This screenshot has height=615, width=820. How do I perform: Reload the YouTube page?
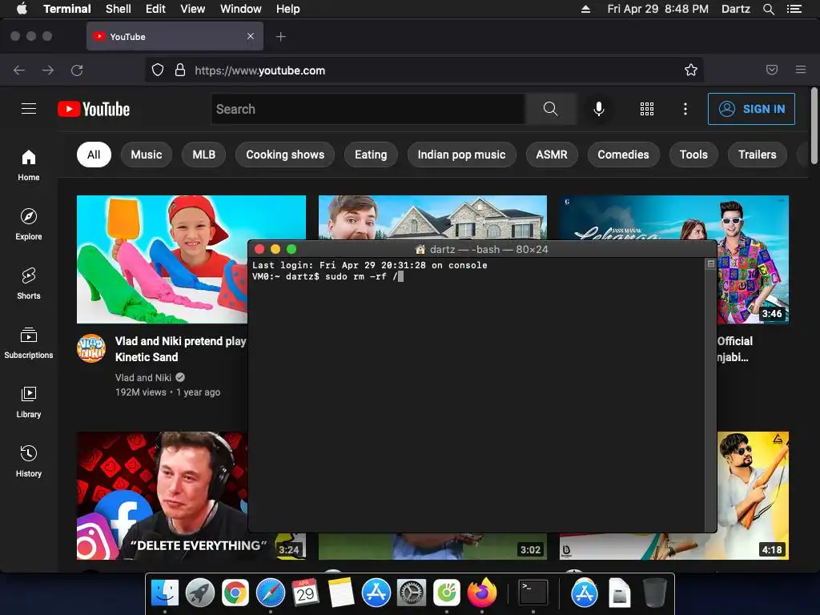tap(77, 70)
